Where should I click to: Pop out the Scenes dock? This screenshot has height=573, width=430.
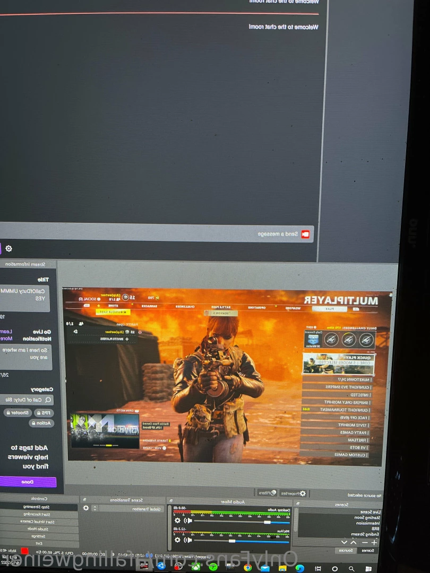click(x=298, y=503)
